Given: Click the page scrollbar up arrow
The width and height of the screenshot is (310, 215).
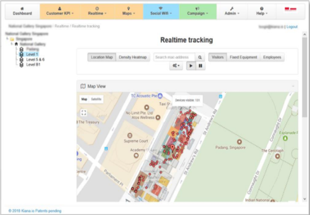Looking at the screenshot, I should click(305, 35).
